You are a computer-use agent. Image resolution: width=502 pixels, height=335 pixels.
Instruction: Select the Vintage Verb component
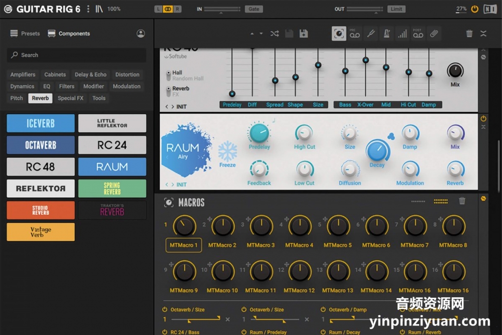(x=41, y=232)
